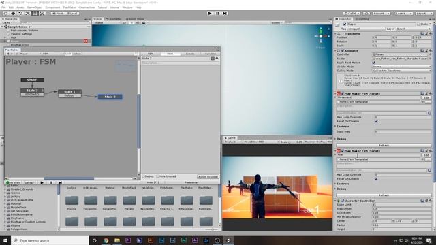Open the Layout dropdown in top toolbar
Screen dimensions: 436x245
424,14
